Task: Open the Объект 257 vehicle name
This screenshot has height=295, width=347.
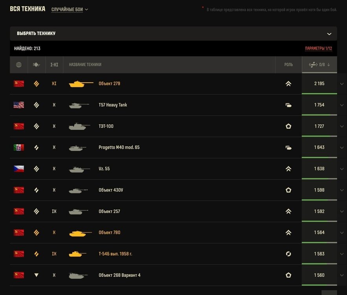Action: pos(109,211)
